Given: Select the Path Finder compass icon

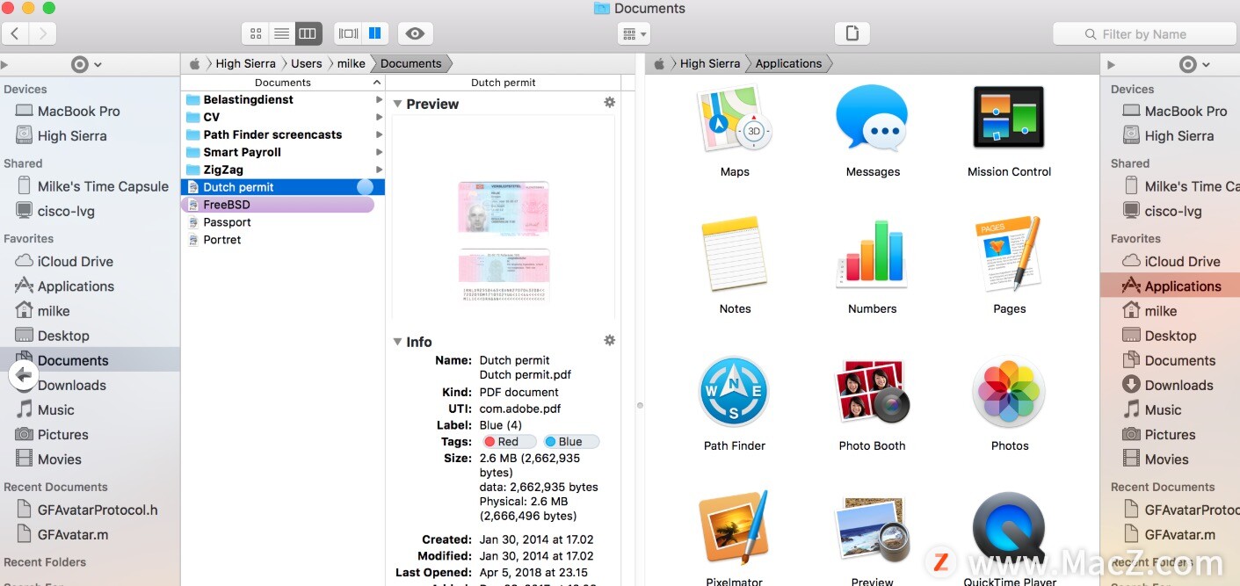Looking at the screenshot, I should click(735, 392).
